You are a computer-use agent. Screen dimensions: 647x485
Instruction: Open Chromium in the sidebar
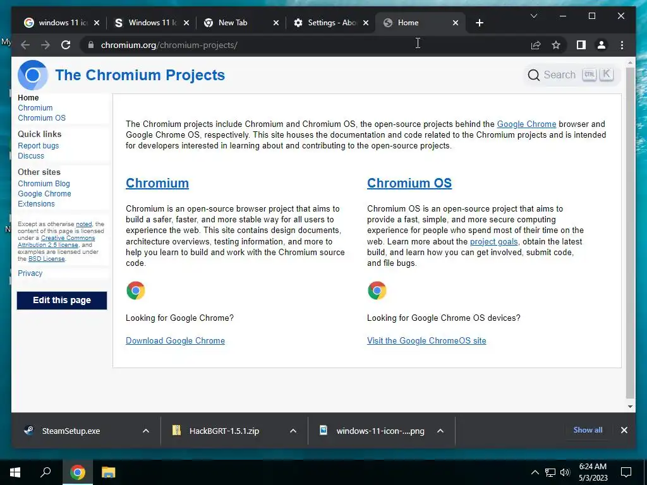pyautogui.click(x=35, y=107)
